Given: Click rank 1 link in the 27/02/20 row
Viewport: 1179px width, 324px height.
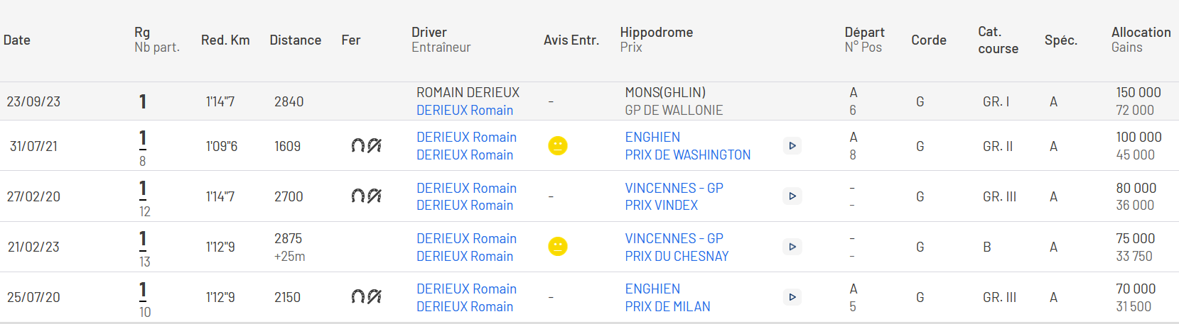Looking at the screenshot, I should click(143, 189).
